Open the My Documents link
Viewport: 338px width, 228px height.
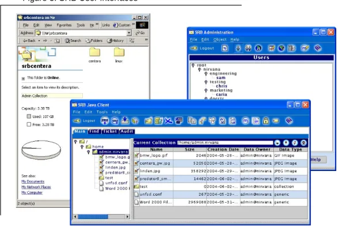(x=33, y=181)
